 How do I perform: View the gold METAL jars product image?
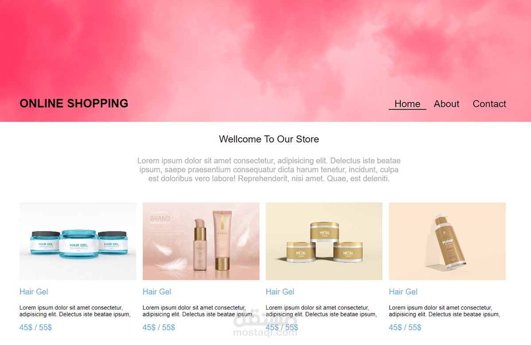click(x=324, y=241)
